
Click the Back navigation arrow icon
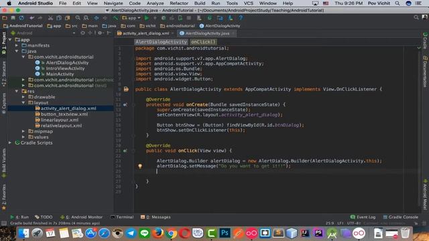pyautogui.click(x=97, y=18)
